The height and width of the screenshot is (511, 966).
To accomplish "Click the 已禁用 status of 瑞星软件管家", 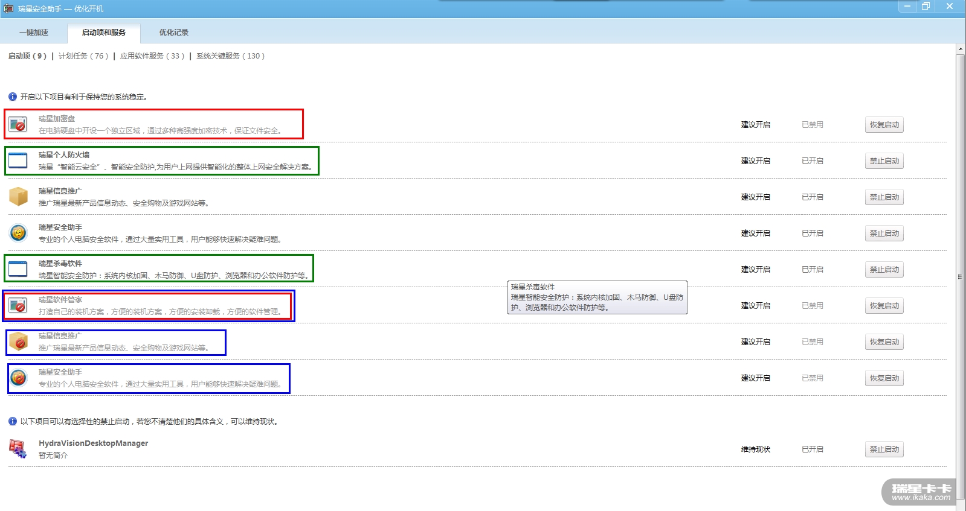I will (813, 306).
